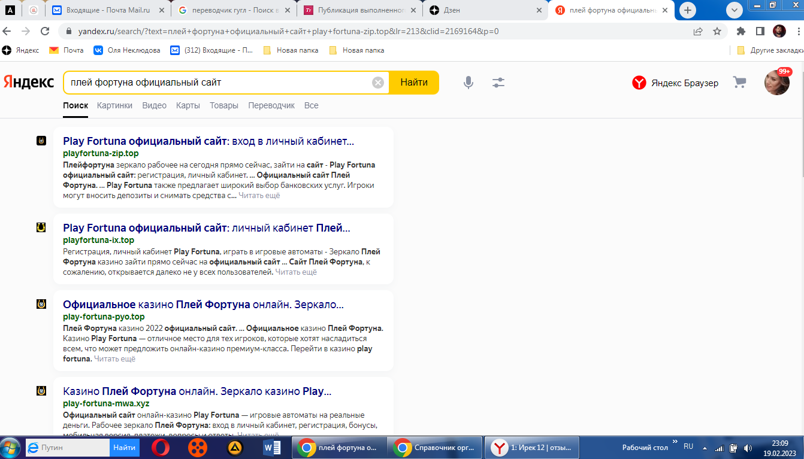Open the Яндекс bookmark

(x=22, y=50)
